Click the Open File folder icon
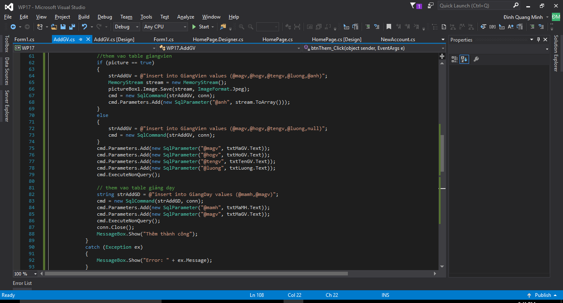The width and height of the screenshot is (563, 303). click(54, 27)
